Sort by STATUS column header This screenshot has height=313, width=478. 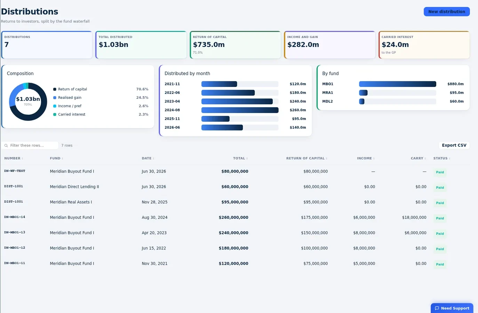click(442, 158)
